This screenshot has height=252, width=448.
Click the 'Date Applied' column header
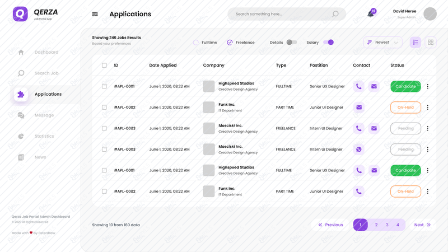click(163, 66)
